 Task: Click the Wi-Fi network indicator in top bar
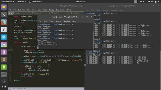[149, 1]
